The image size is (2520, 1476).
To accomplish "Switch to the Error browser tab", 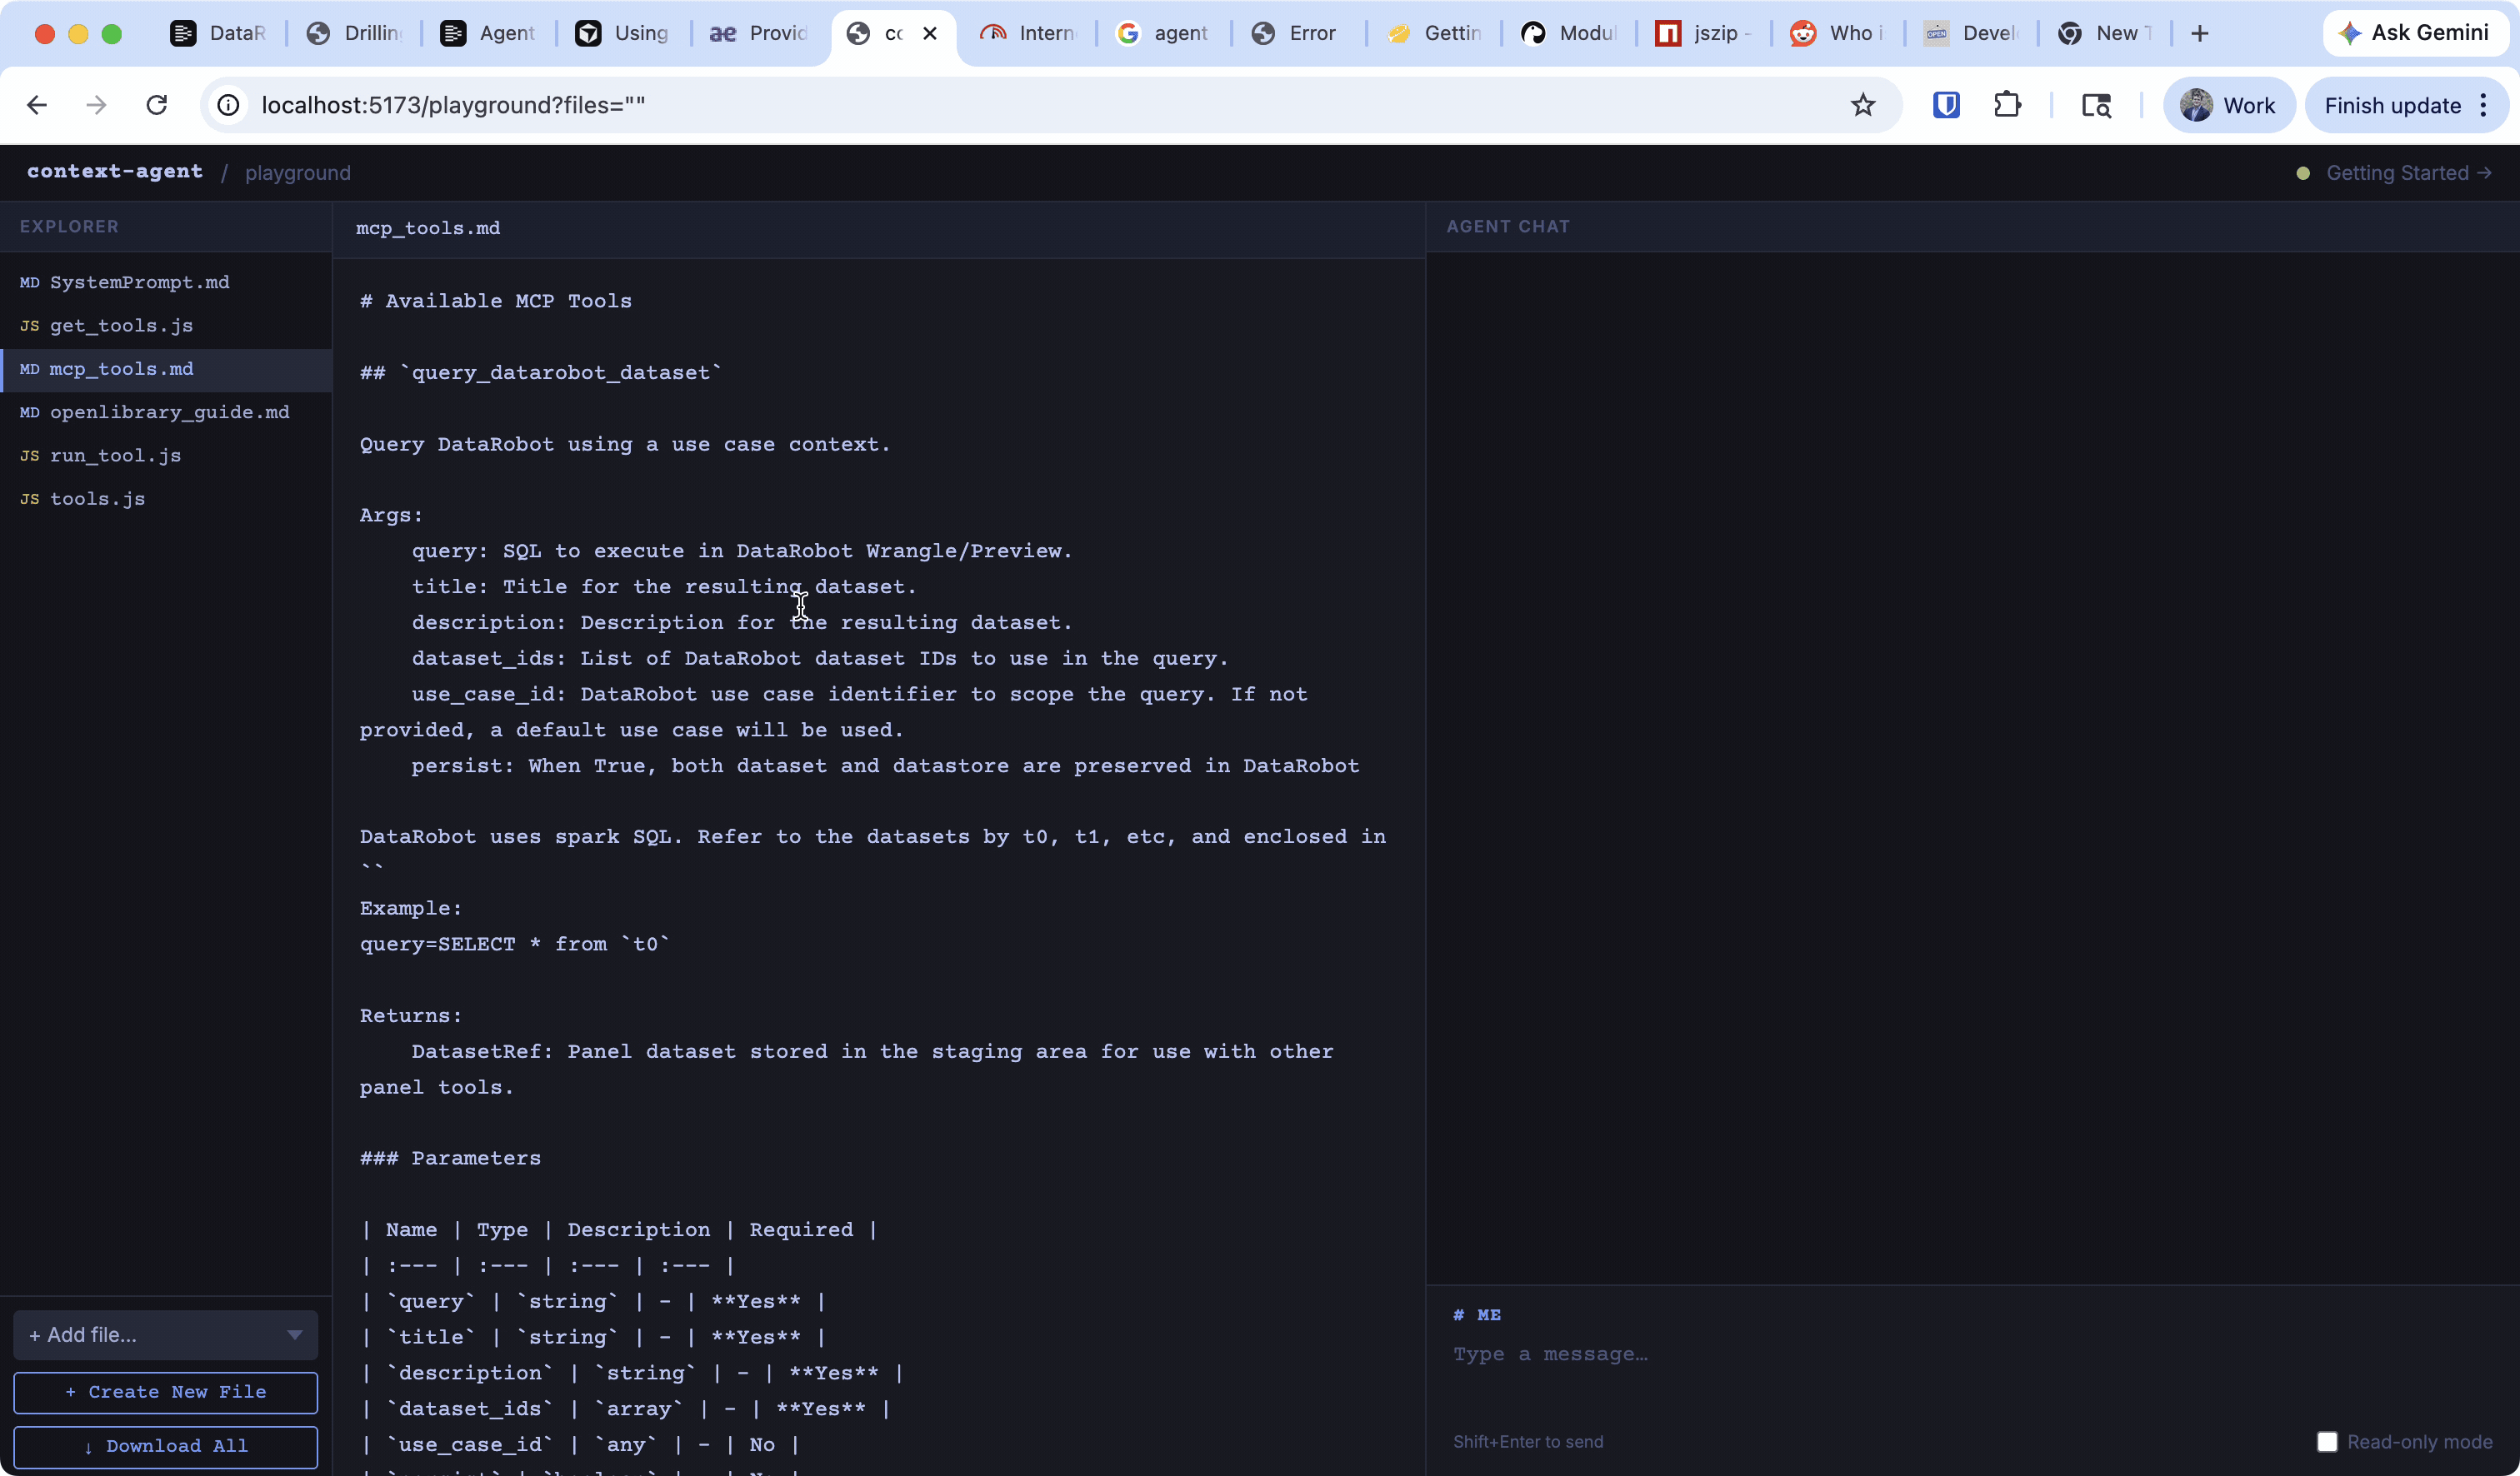I will tap(1299, 34).
